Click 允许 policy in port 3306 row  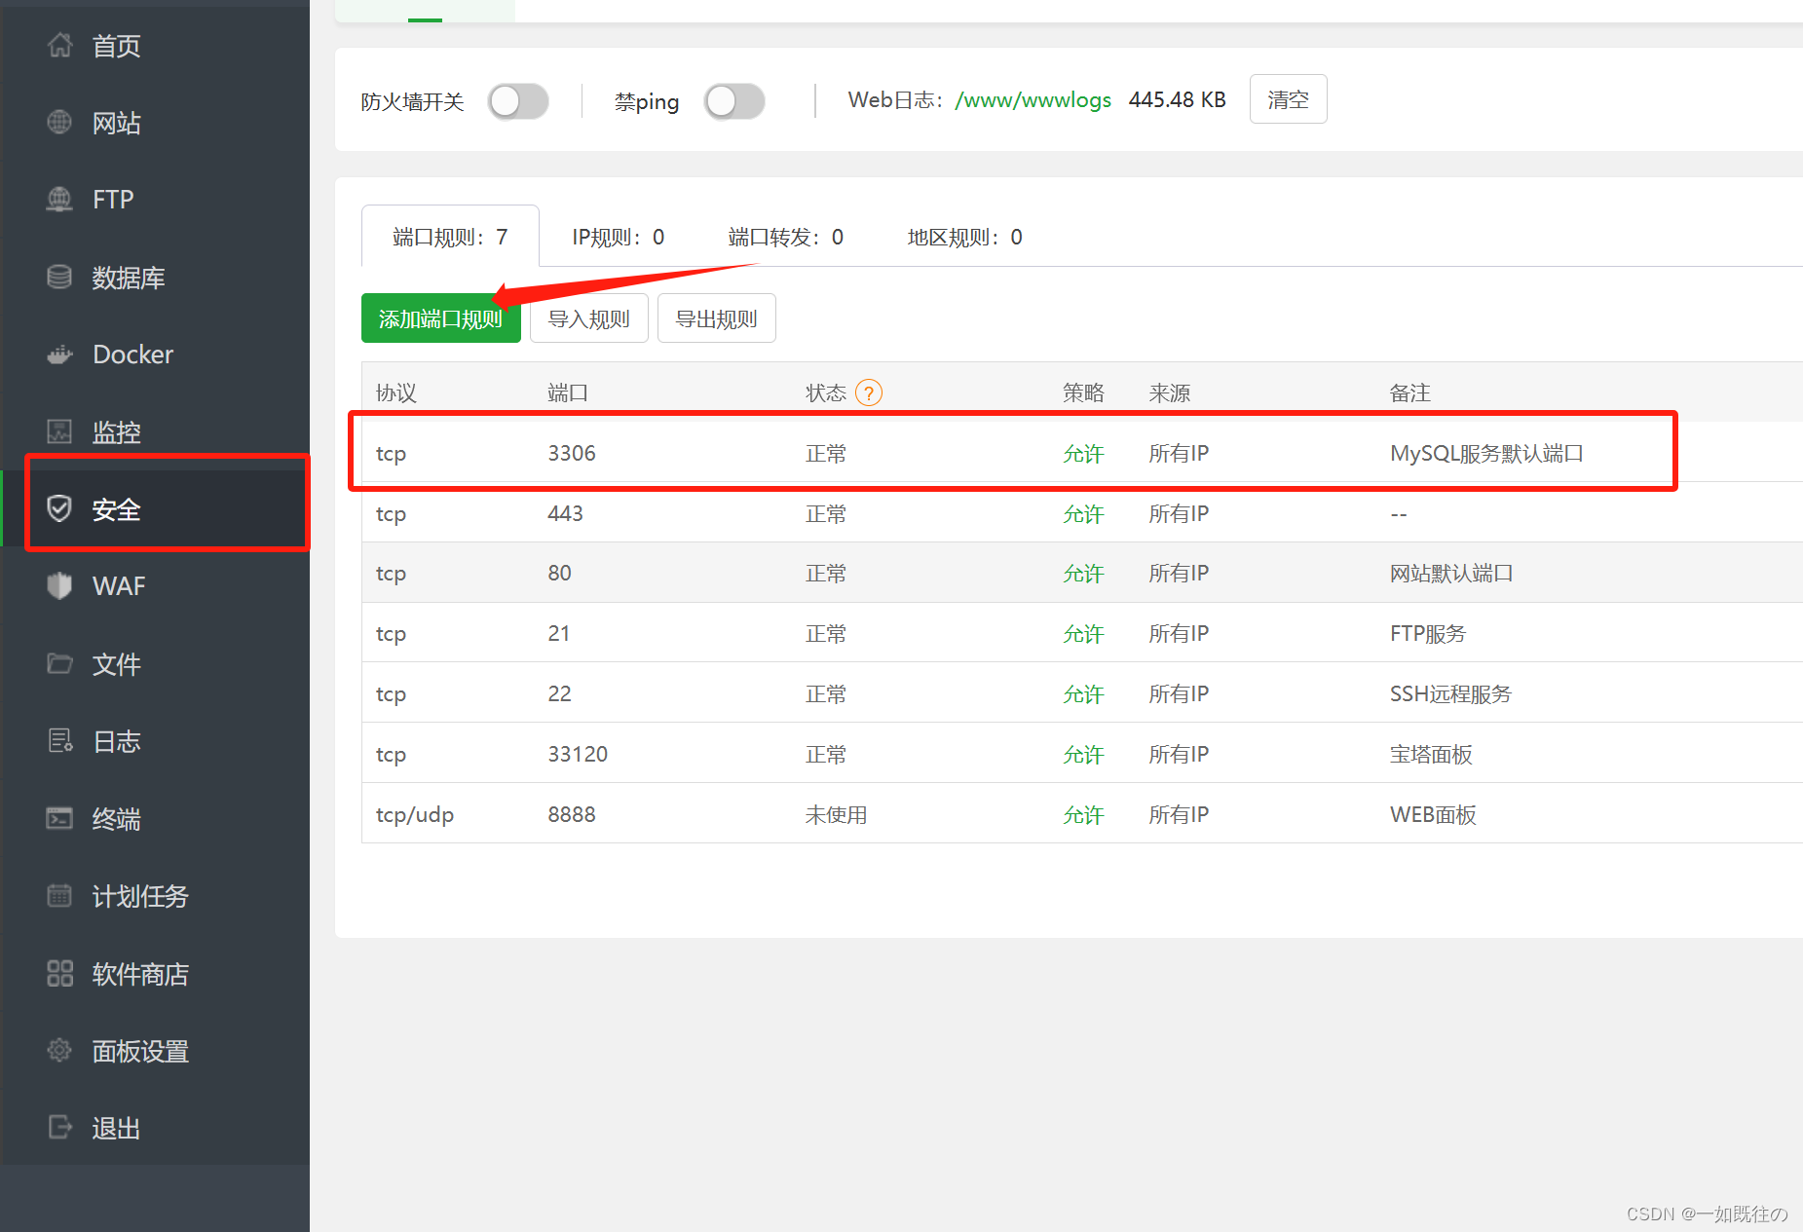click(x=1083, y=453)
